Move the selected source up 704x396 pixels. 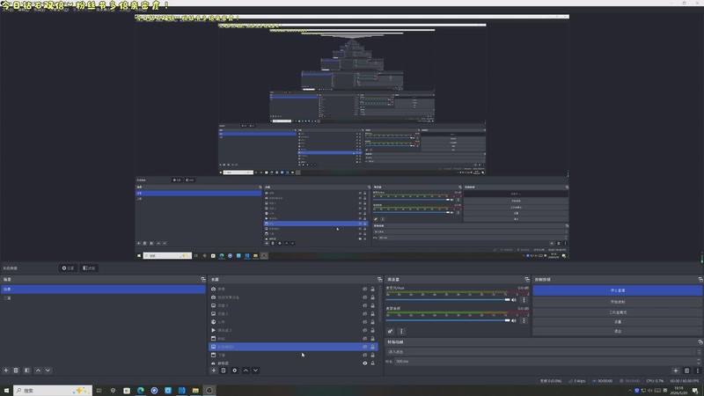click(x=246, y=370)
